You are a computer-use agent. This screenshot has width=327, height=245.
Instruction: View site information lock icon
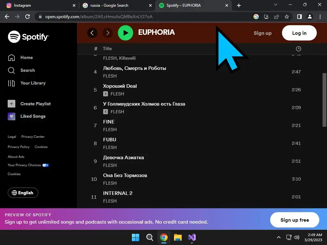pyautogui.click(x=40, y=17)
